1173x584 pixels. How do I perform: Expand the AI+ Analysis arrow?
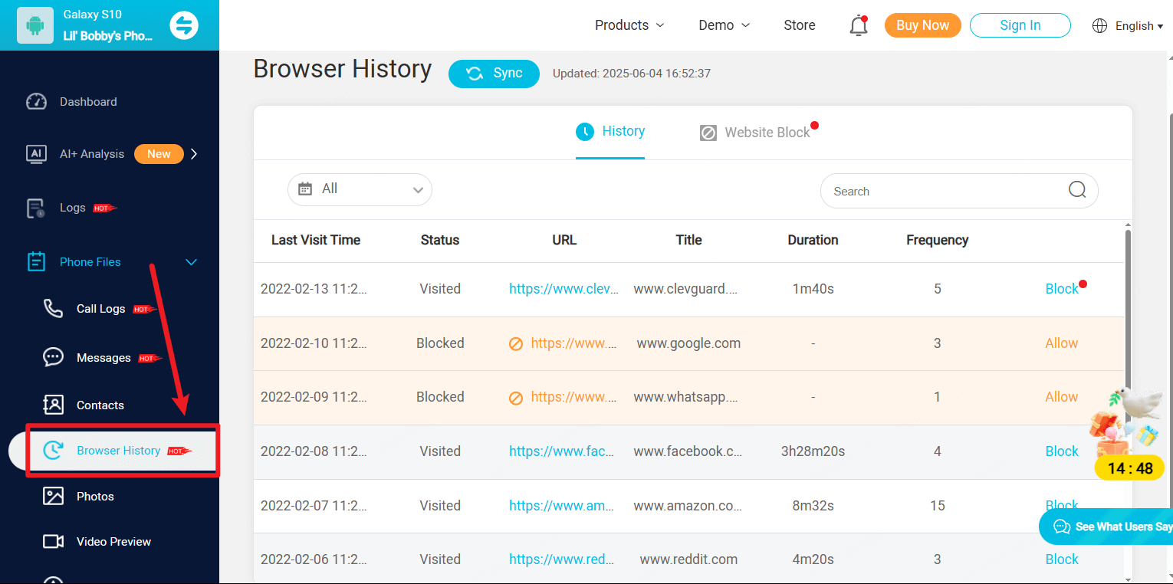coord(194,154)
